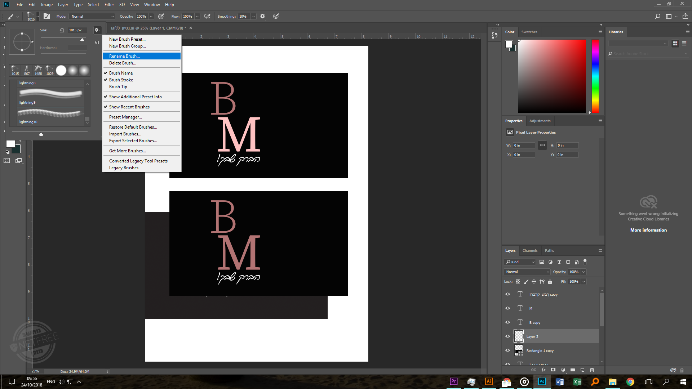Toggle Brush Tip display option
Viewport: 692px width, 389px height.
coord(118,87)
